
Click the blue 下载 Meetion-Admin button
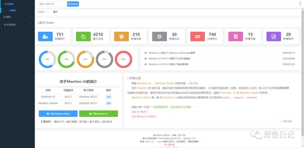point(58,113)
